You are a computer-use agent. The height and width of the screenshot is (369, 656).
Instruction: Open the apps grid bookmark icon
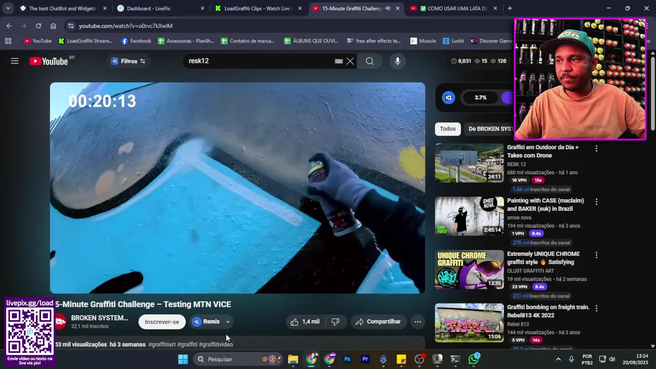8,41
